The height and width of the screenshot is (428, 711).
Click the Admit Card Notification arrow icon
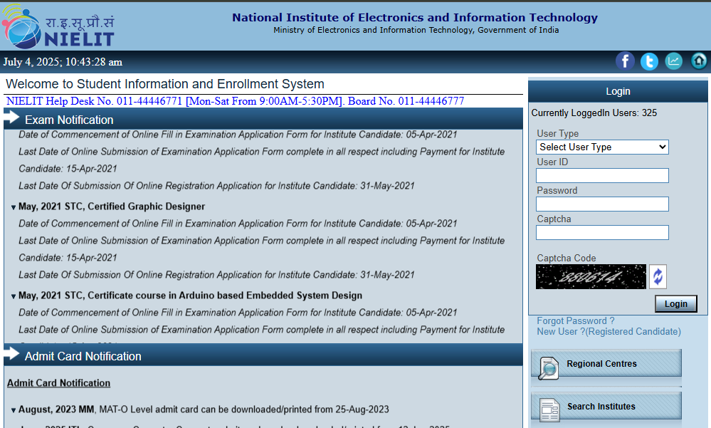12,354
